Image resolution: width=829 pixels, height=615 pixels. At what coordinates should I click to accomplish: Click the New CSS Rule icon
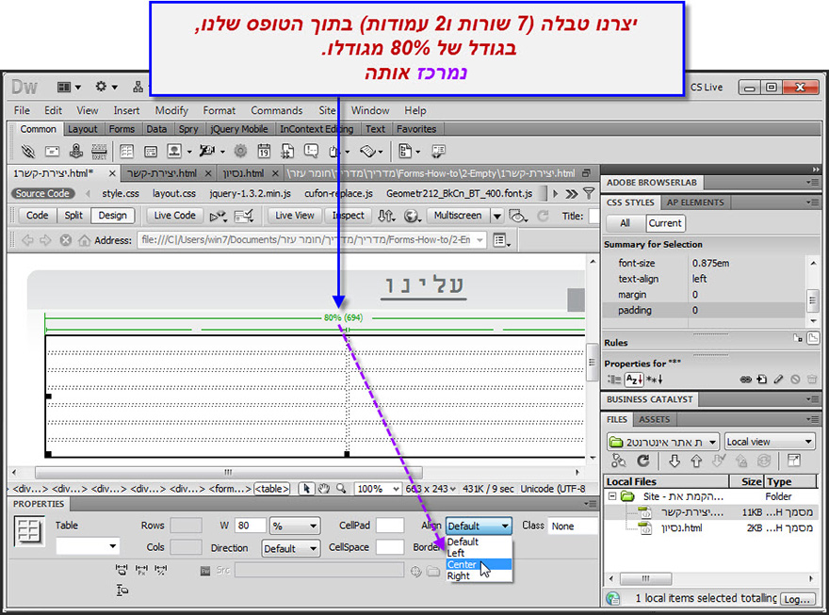coord(762,380)
